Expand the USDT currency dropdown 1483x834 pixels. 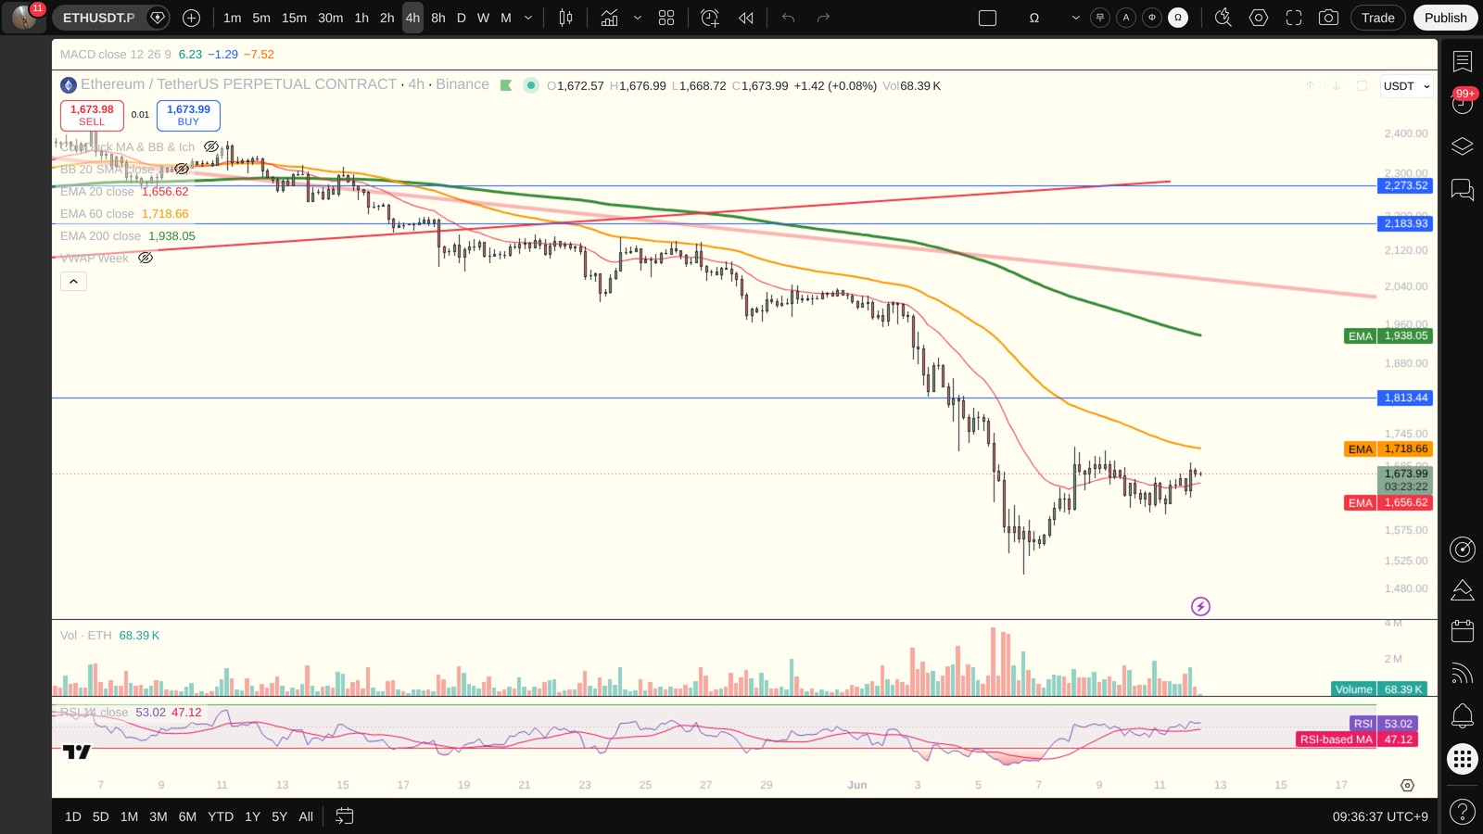(1406, 86)
